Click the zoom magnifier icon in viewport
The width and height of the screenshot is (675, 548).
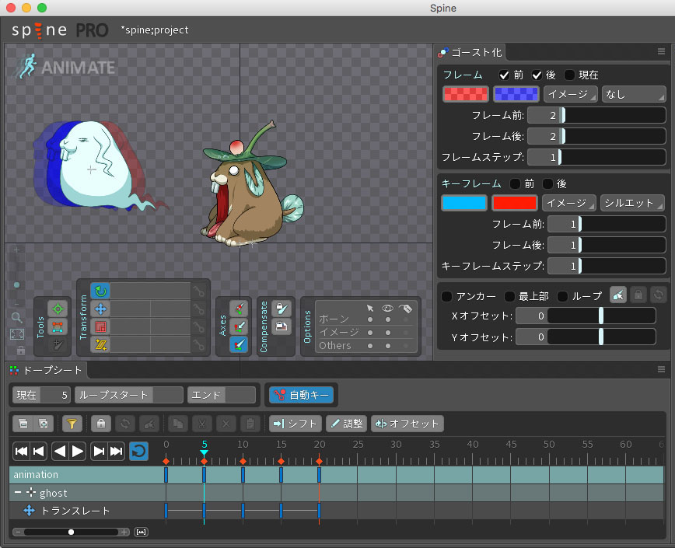coord(17,318)
